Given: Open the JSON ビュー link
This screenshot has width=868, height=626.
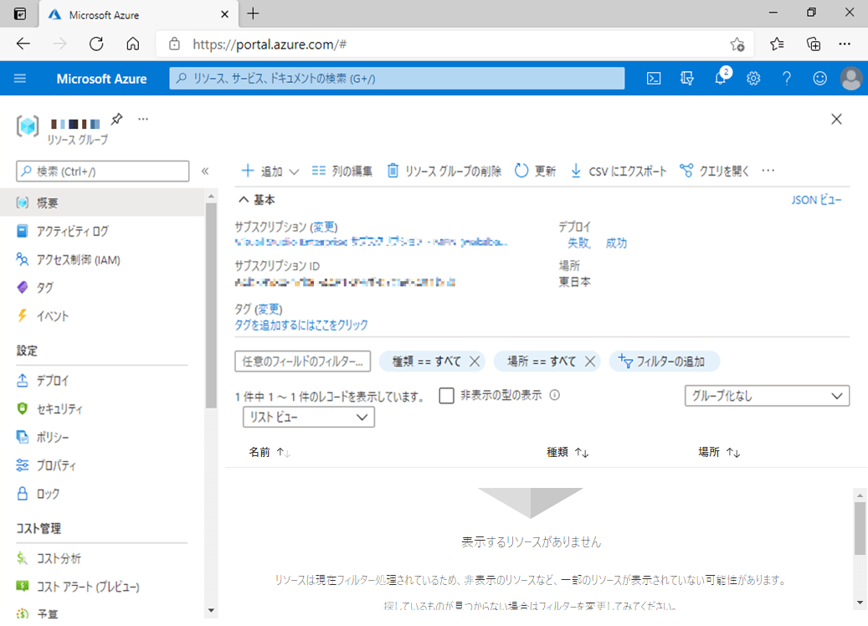Looking at the screenshot, I should coord(816,200).
